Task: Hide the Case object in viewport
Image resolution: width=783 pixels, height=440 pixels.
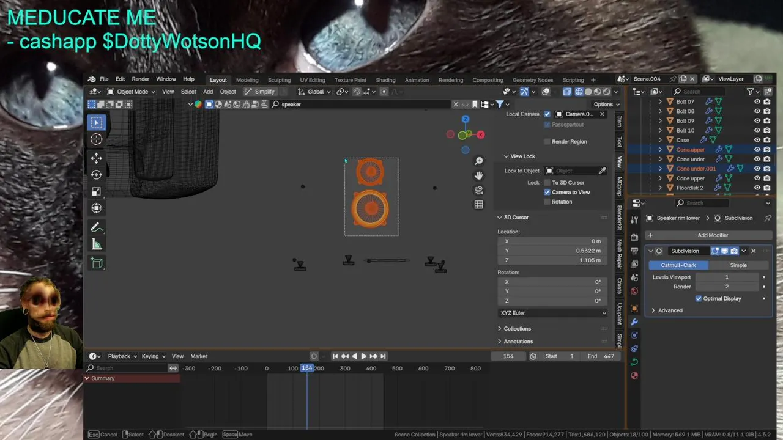Action: (x=757, y=140)
